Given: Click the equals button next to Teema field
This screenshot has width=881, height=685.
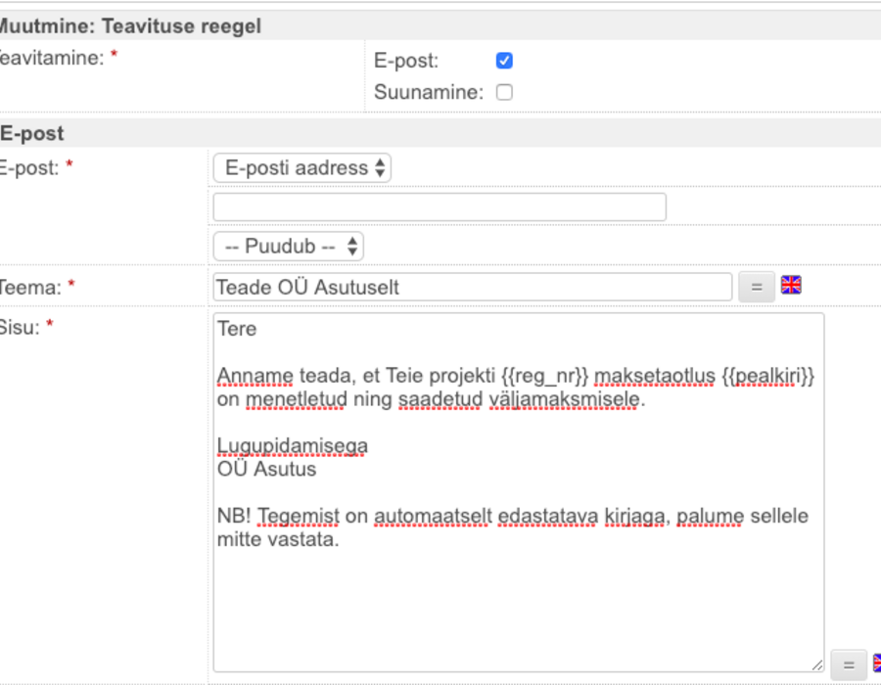Looking at the screenshot, I should tap(757, 287).
